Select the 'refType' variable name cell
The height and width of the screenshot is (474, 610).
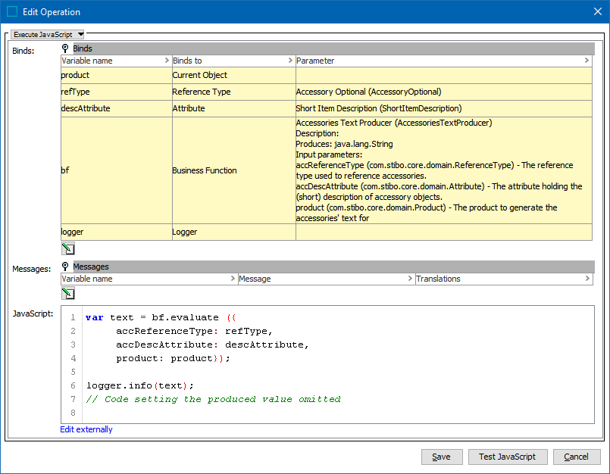tap(116, 92)
